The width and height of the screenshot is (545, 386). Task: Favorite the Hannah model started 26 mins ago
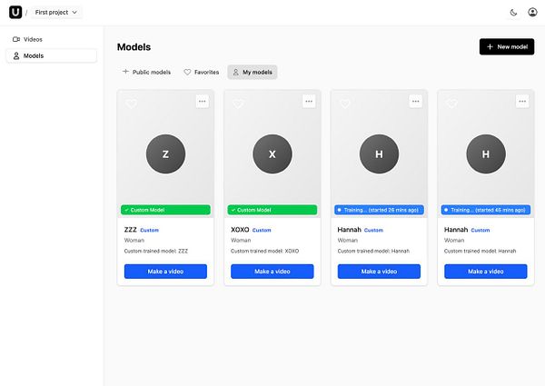[345, 104]
